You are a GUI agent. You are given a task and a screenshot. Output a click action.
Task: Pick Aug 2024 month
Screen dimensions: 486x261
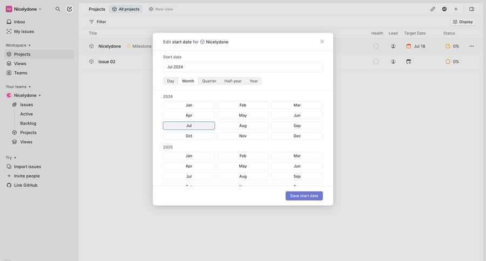[x=242, y=126]
